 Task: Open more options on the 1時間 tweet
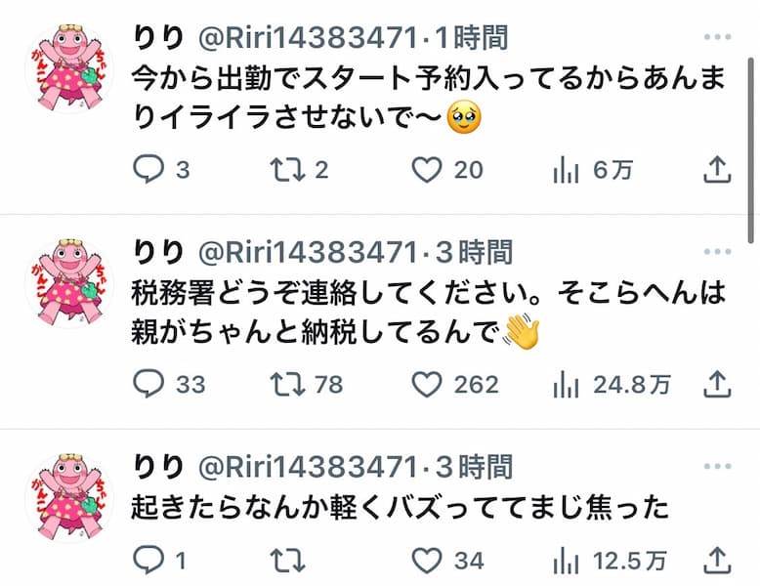[x=717, y=37]
